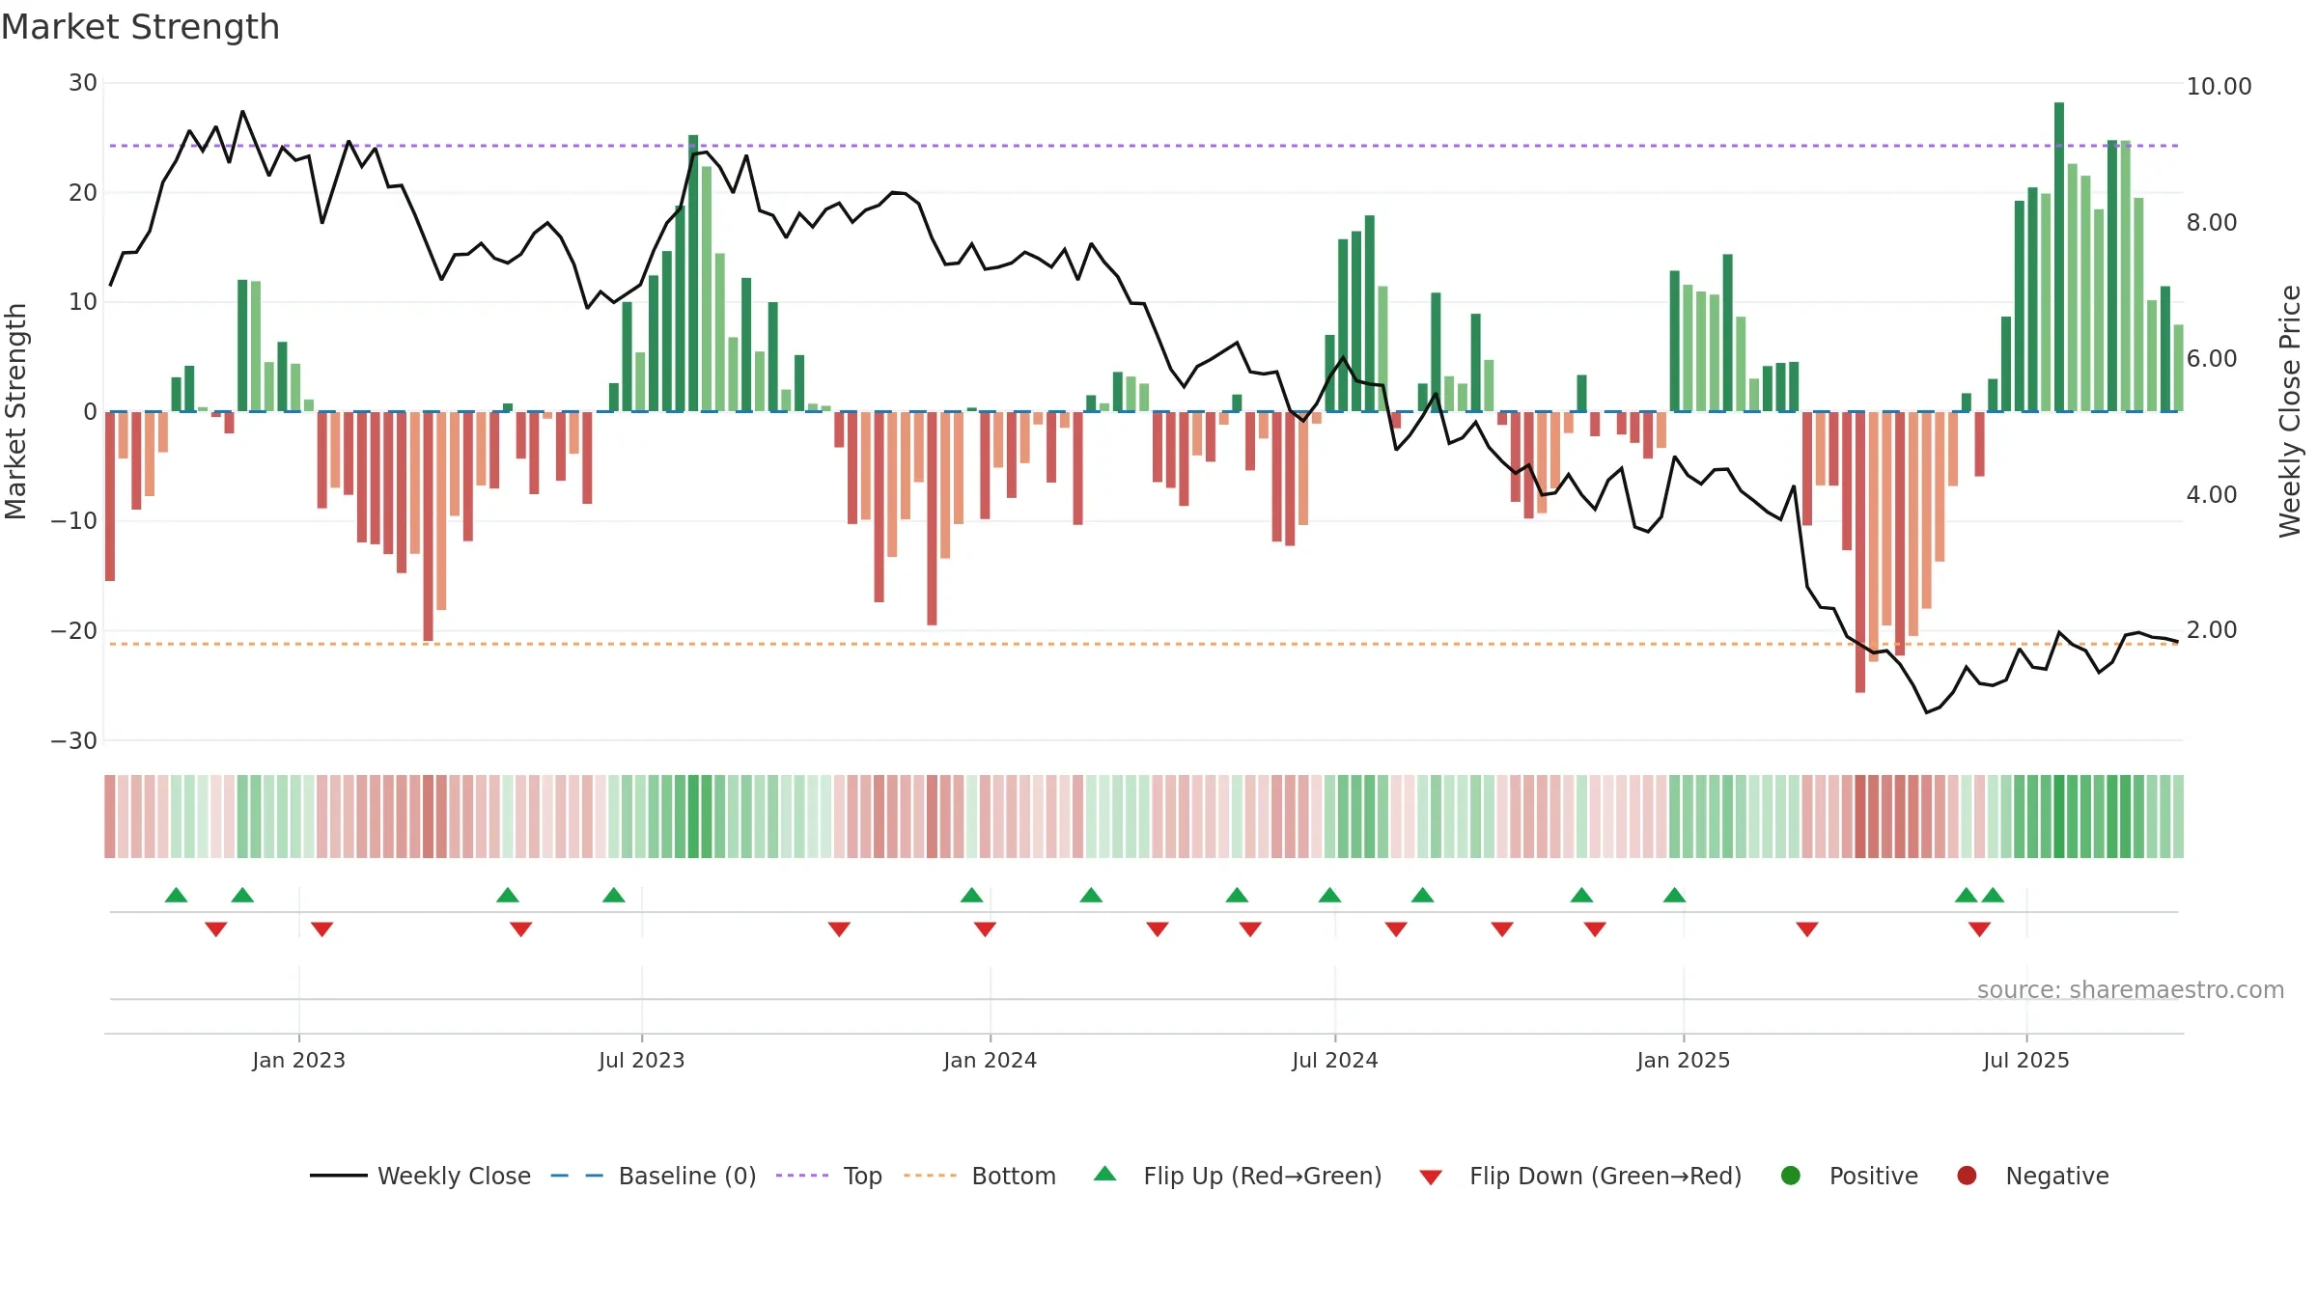Click the deepest red bar below −25
Viewport: 2317px width, 1303px height.
coord(1860,552)
